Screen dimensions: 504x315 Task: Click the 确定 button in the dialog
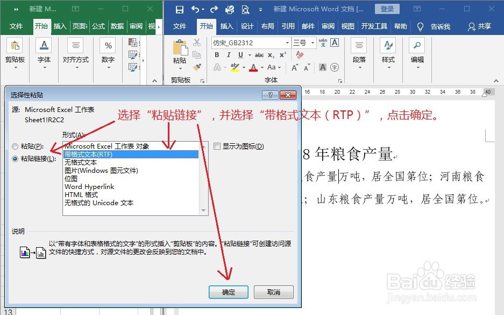tap(228, 292)
